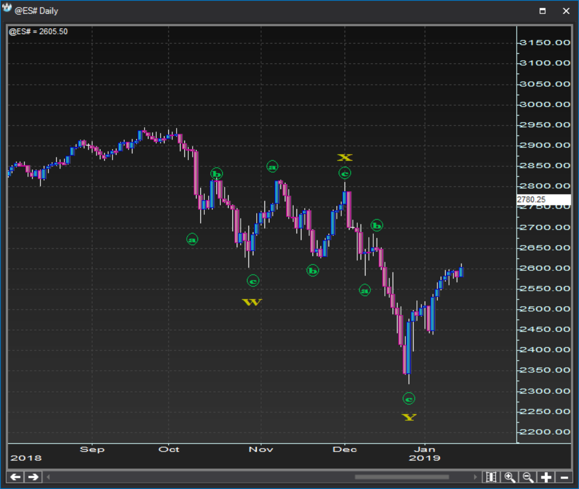The image size is (579, 489).
Task: Click the plus icon in bottom toolbar
Action: [546, 477]
